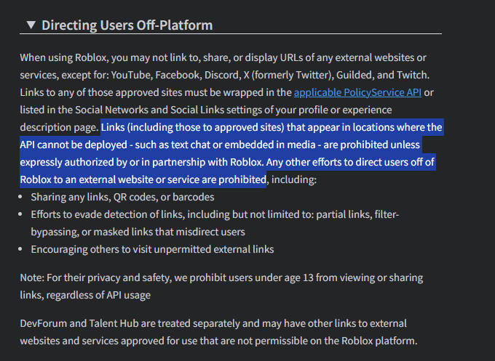Viewport: 495px width, 361px height.
Task: Click the bullet dot before 'Encouraging others'
Action: coord(20,249)
